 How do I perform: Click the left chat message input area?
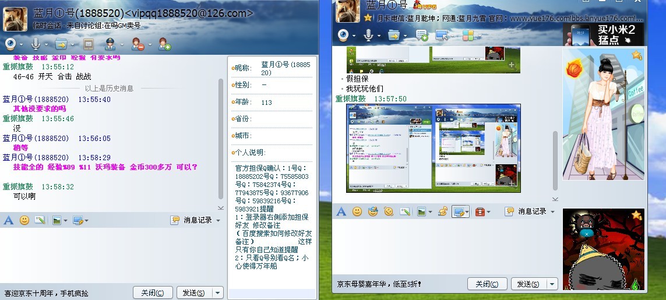click(111, 255)
